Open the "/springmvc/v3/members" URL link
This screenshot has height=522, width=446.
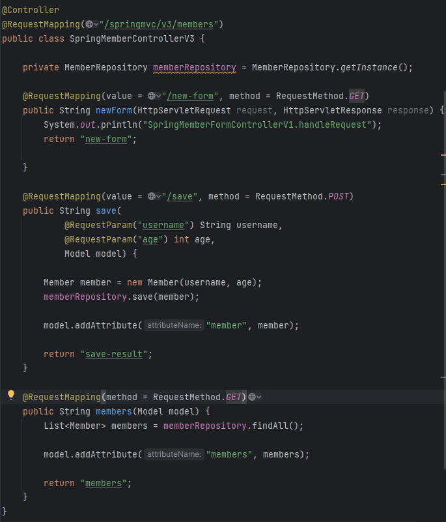pos(159,25)
